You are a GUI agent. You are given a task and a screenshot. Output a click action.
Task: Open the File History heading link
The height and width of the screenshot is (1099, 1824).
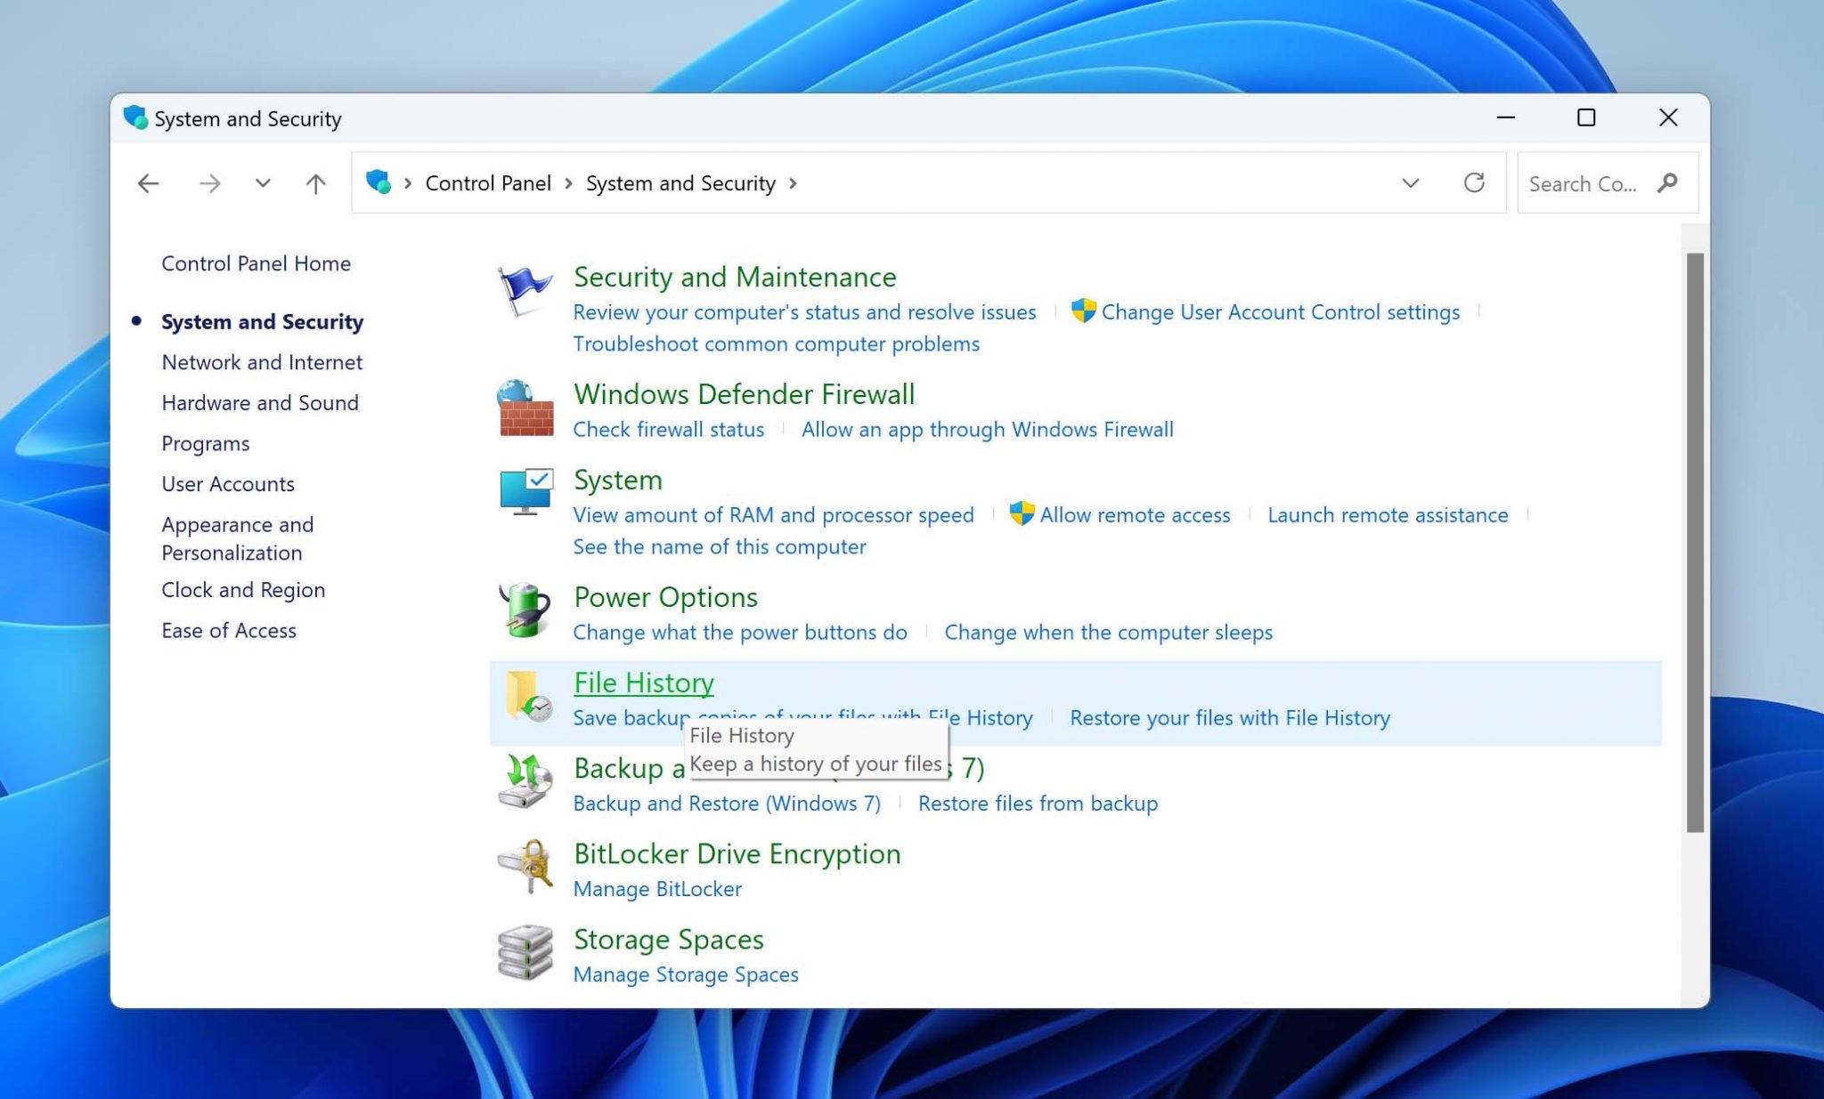click(644, 683)
